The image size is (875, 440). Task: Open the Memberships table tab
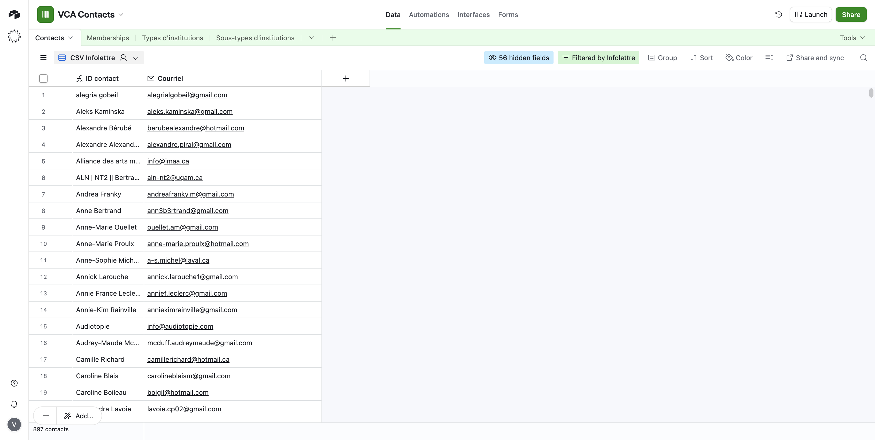pos(108,38)
